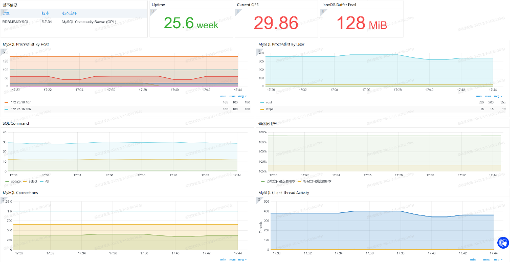
Task: Toggle orange series in disk usage legend
Action: pos(317,181)
